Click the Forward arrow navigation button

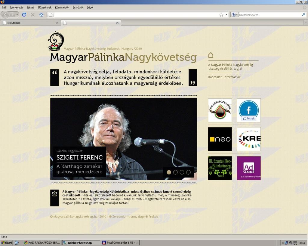13,15
